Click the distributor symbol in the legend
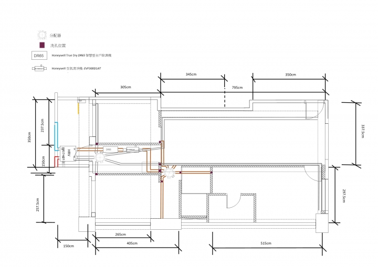 click(x=41, y=35)
